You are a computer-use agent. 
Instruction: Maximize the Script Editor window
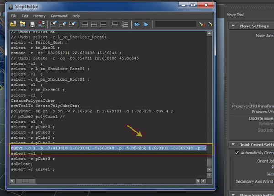pyautogui.click(x=193, y=5)
